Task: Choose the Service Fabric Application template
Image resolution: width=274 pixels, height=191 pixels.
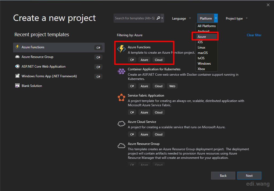Action: [146, 95]
